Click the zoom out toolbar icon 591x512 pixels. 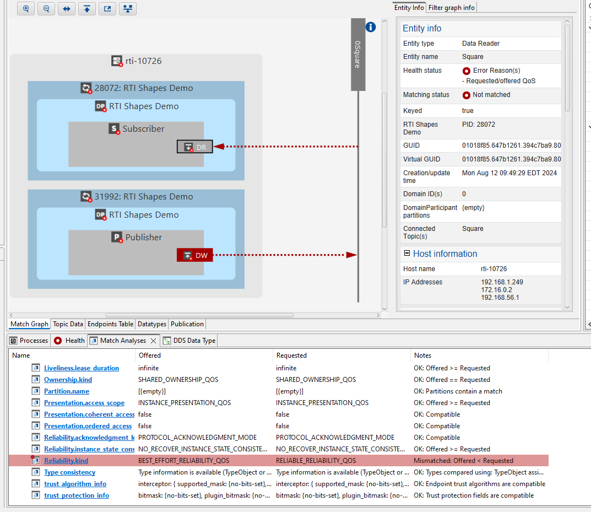(46, 9)
